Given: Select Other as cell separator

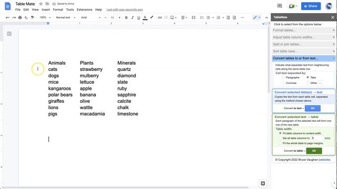Looking at the screenshot, I should coord(308,83).
